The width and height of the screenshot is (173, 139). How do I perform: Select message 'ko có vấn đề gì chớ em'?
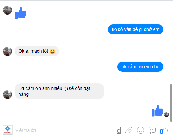(x=136, y=29)
